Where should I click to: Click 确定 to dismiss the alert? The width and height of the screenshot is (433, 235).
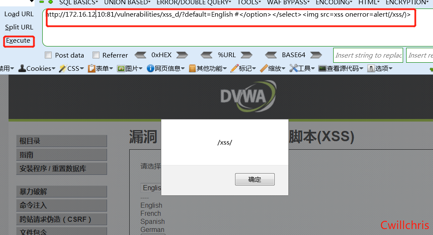(x=255, y=180)
